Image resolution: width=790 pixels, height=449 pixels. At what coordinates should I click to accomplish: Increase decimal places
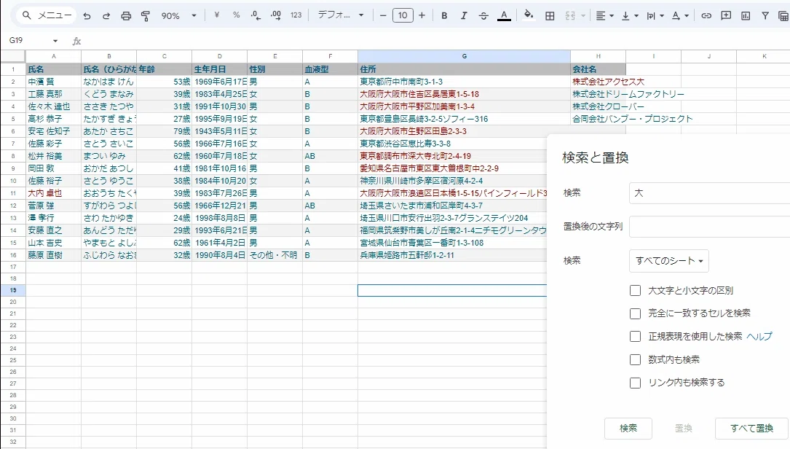(276, 15)
